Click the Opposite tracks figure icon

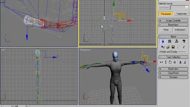(x=185, y=62)
